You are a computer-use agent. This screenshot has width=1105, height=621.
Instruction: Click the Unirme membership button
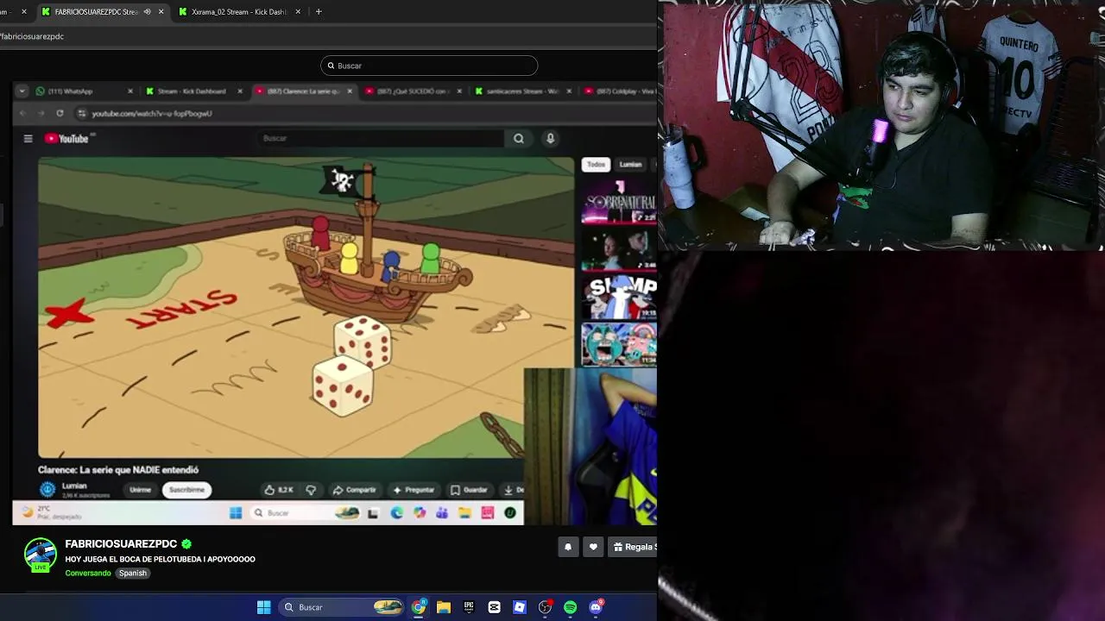pos(140,490)
